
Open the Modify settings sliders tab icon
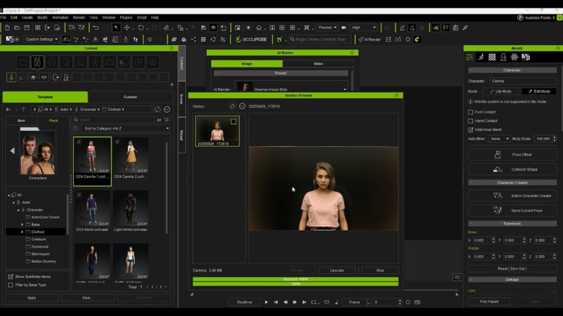pos(470,57)
